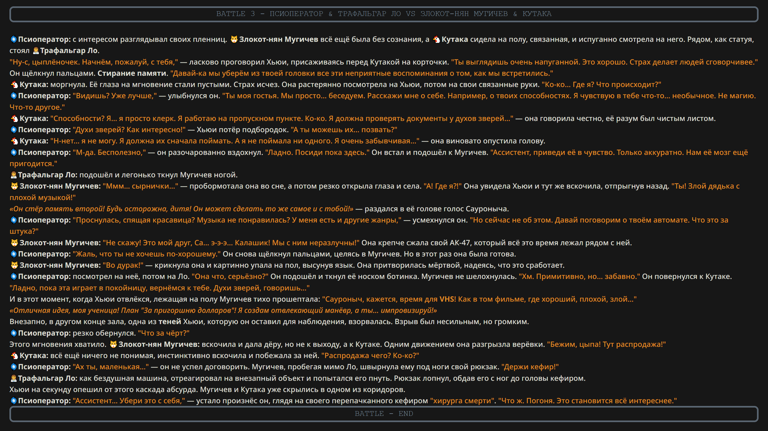
Task: Click the Псиоператор icon before 'Жаль, что ты не хочешь'
Action: pos(14,254)
